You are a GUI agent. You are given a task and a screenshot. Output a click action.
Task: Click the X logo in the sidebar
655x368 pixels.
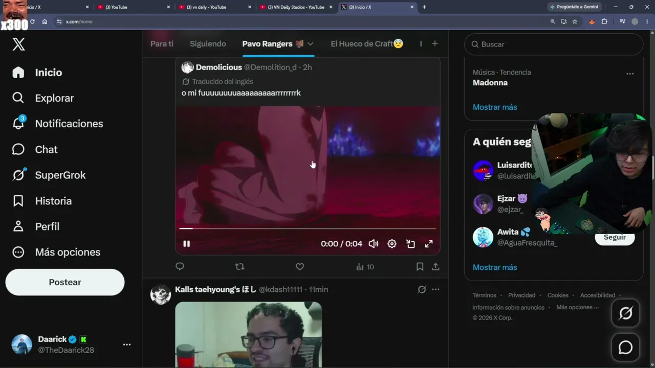point(18,44)
